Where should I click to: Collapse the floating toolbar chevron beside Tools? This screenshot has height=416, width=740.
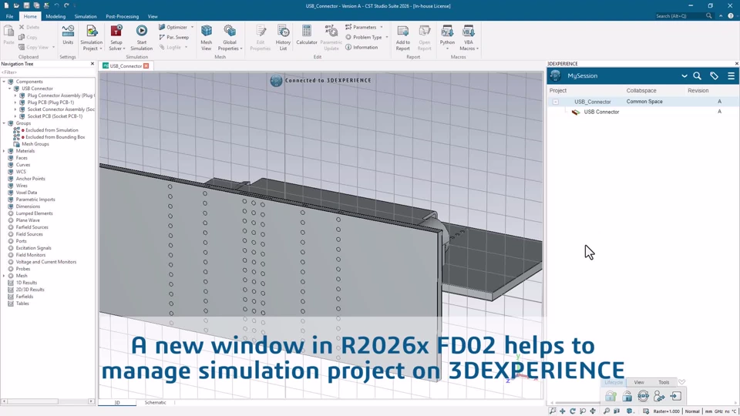(x=681, y=382)
